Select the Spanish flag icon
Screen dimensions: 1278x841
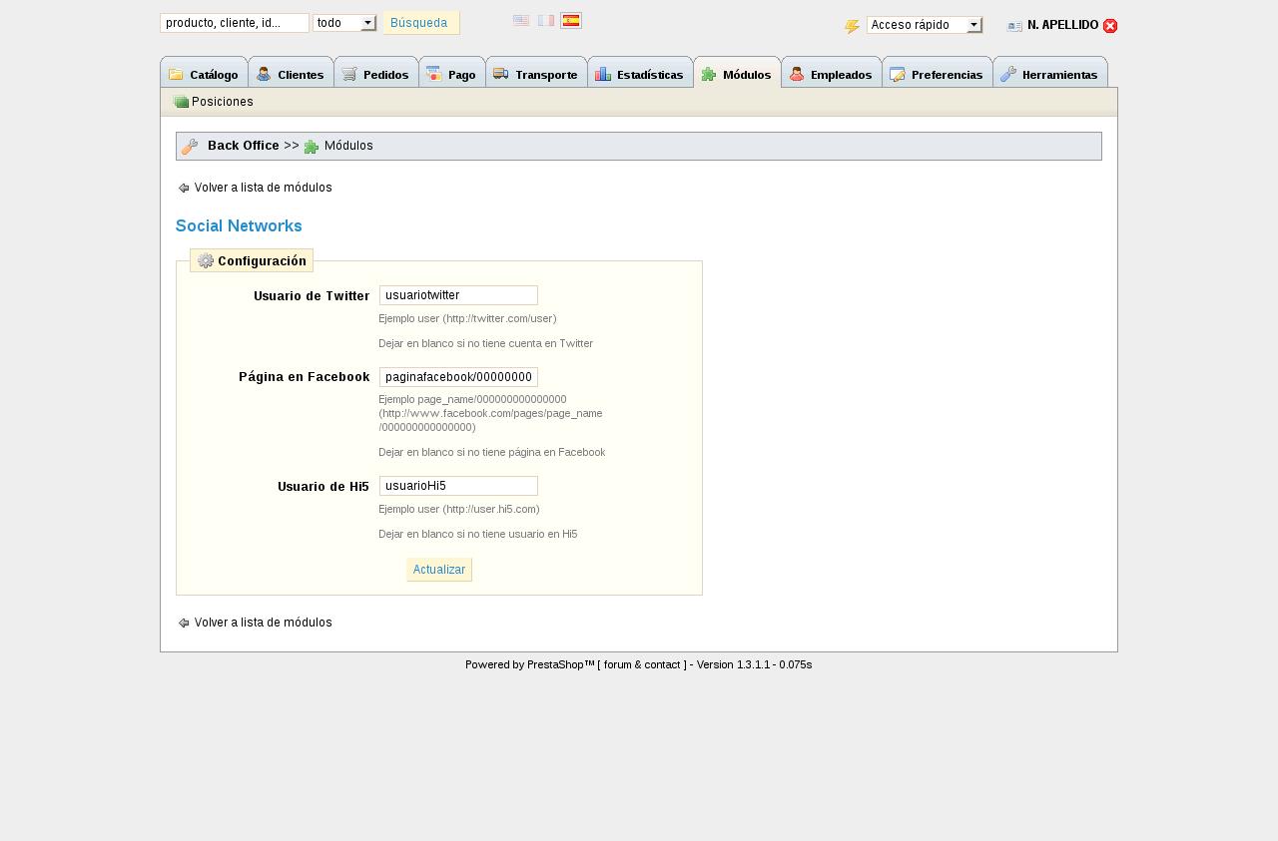(571, 20)
